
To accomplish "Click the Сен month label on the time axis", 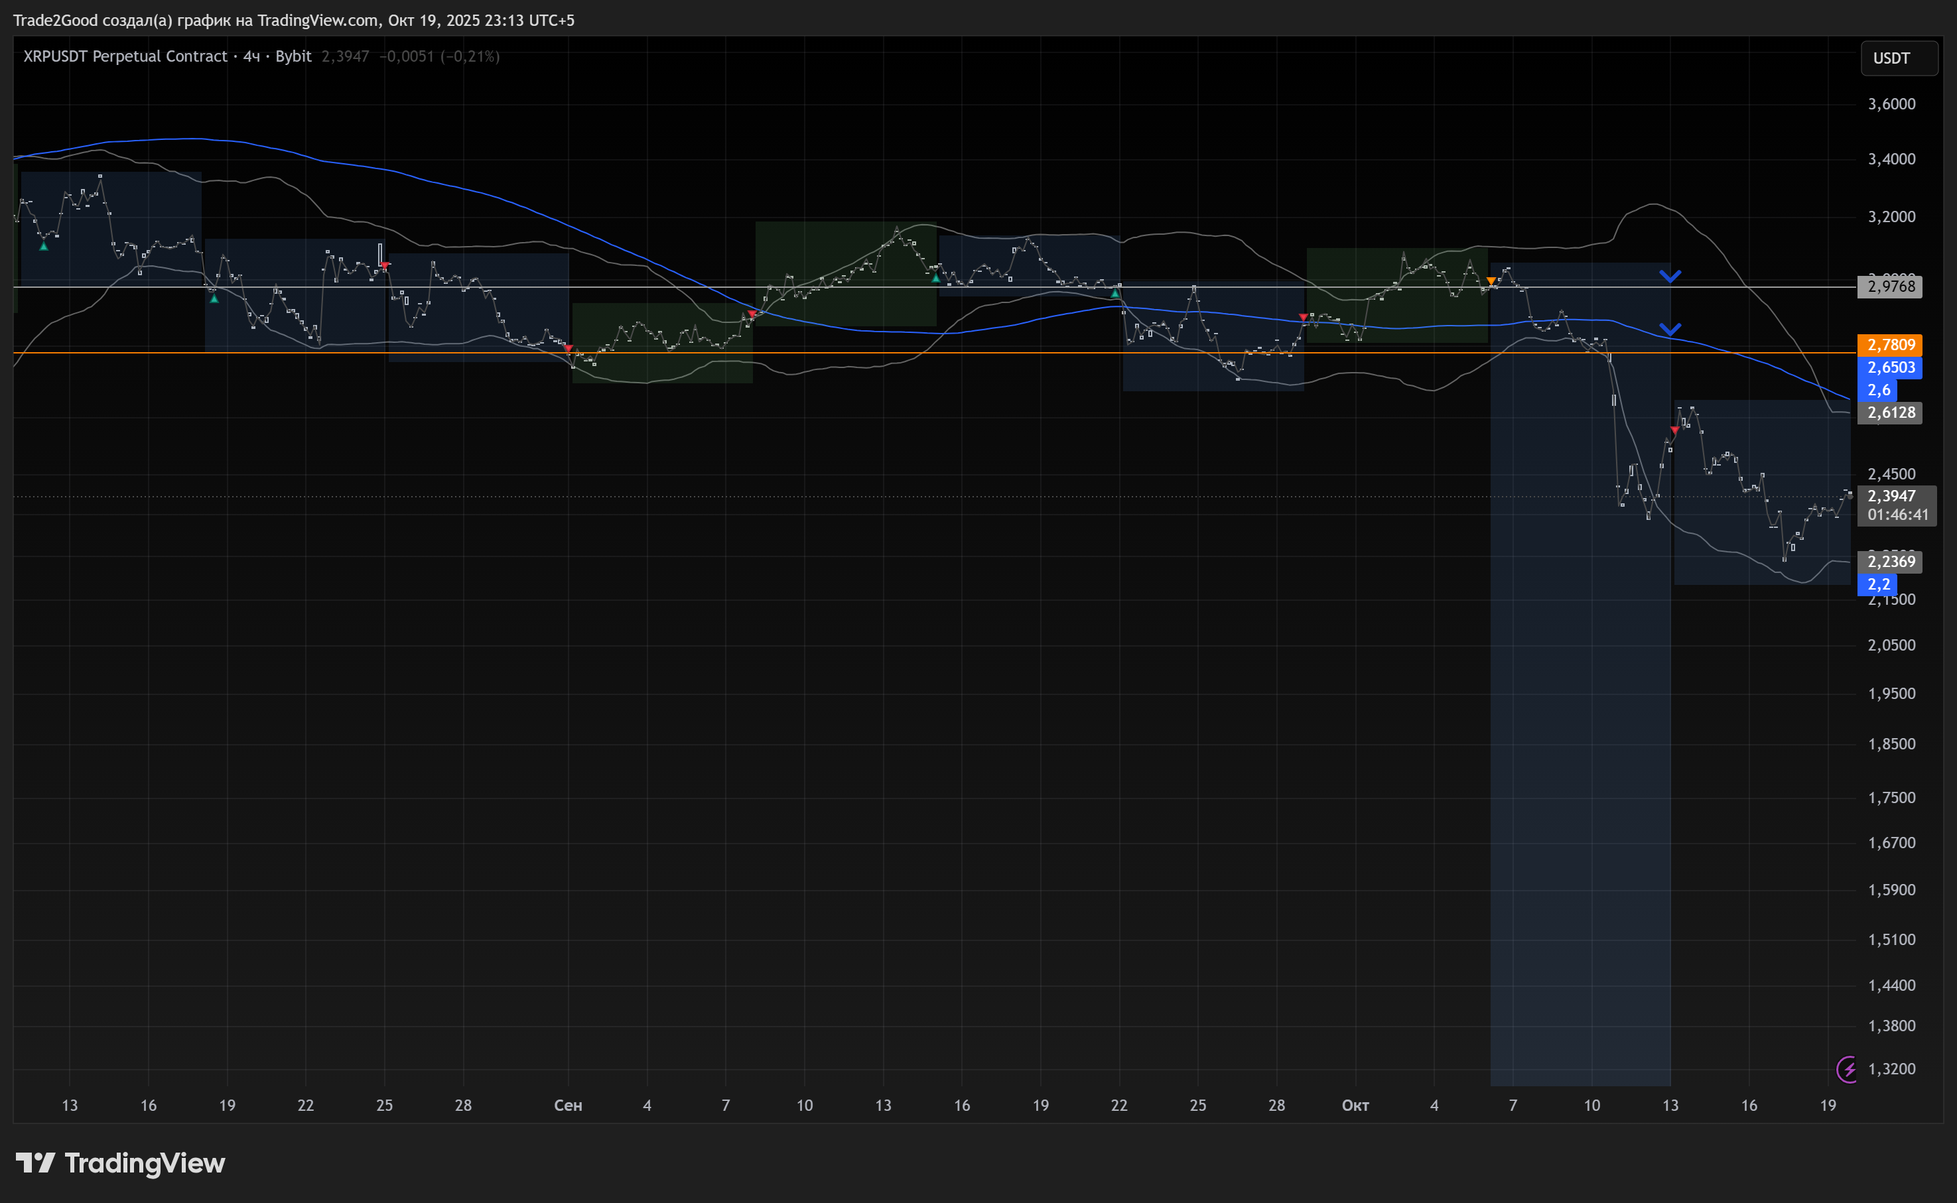I will pyautogui.click(x=567, y=1105).
